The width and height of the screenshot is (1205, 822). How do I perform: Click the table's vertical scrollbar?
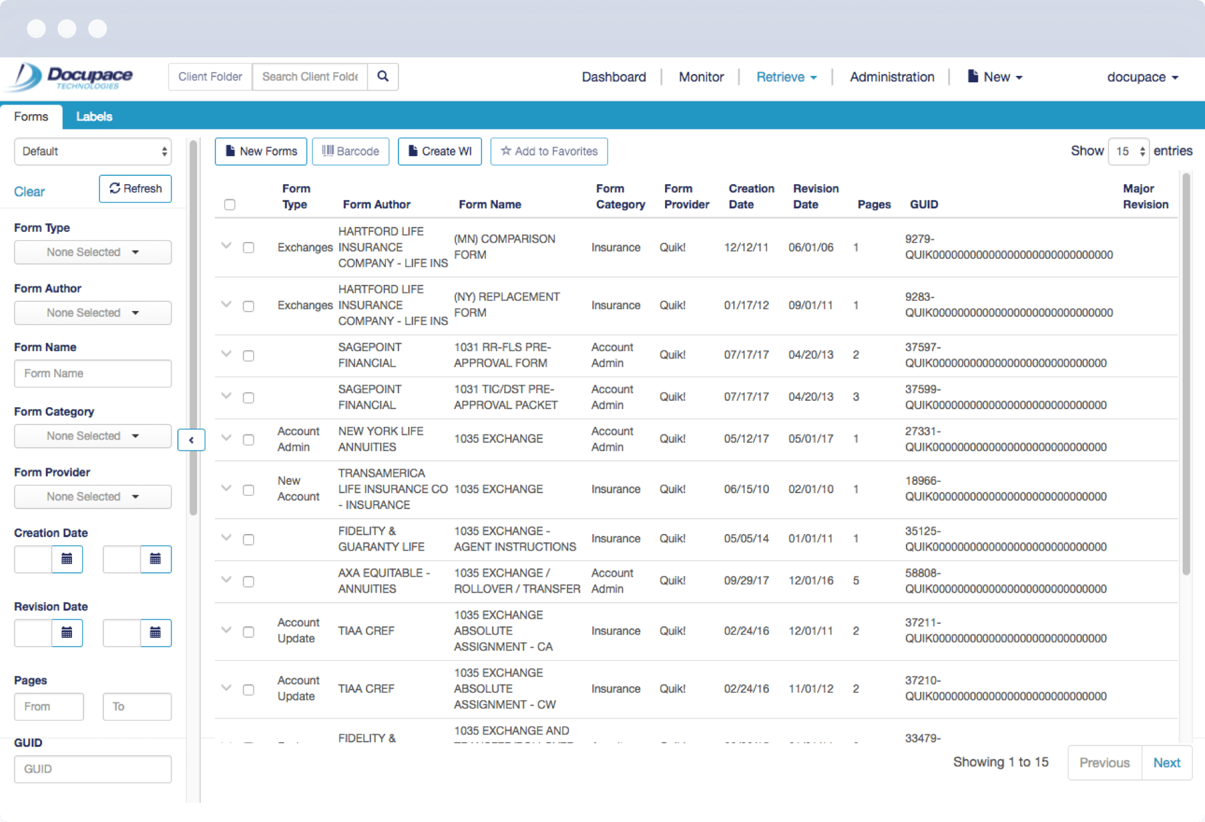(x=1186, y=374)
